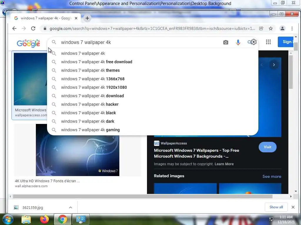Choose the gaming suggestion
The width and height of the screenshot is (301, 225).
(153, 130)
